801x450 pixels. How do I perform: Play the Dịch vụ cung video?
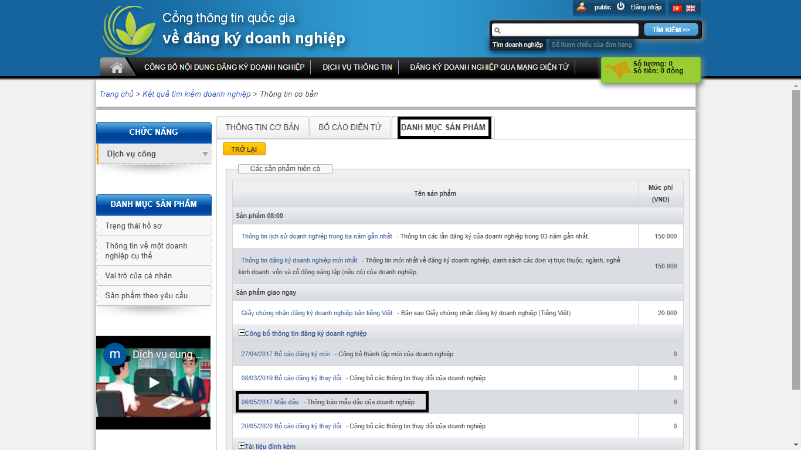pos(154,383)
